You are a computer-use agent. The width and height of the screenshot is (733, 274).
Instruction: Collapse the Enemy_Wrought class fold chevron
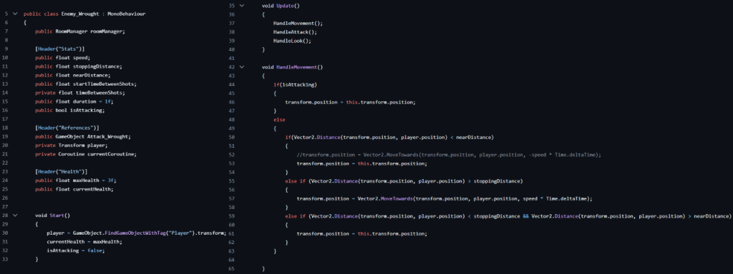point(16,14)
